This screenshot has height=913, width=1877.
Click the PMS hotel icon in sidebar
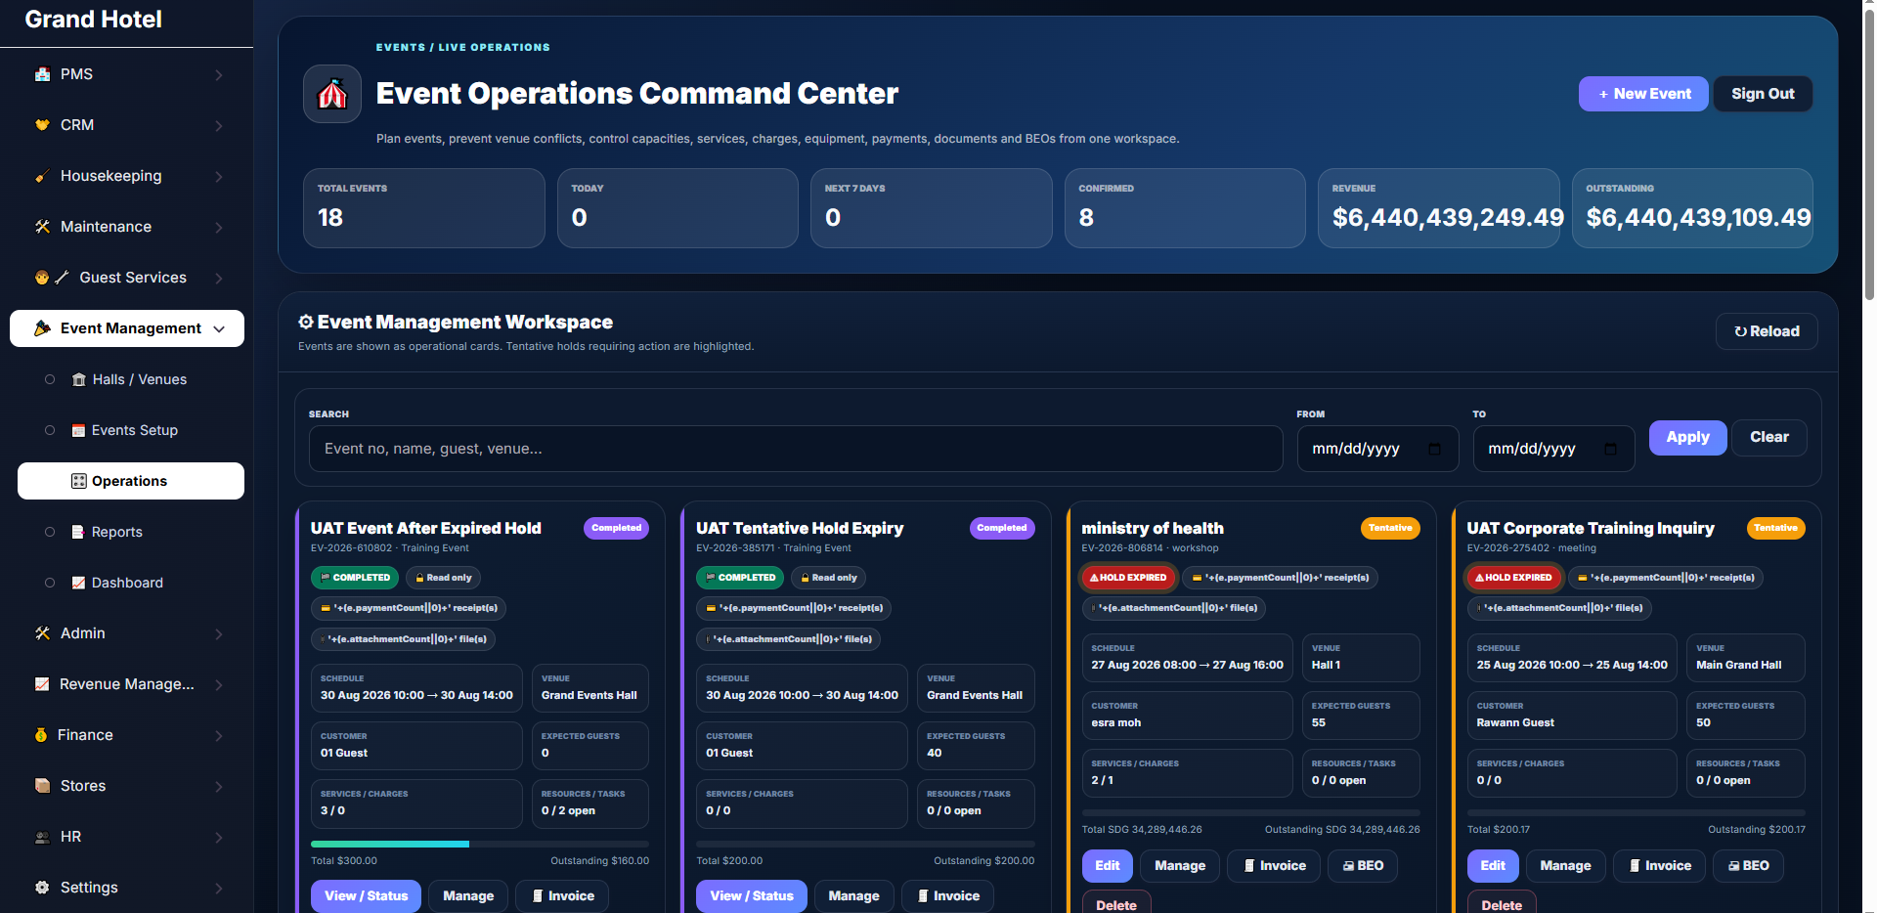coord(42,74)
